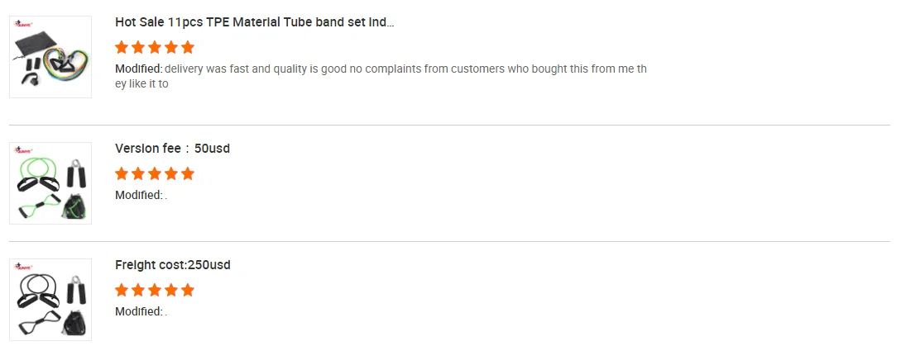Click the Modified label under Freight cost
901x346 pixels.
[x=138, y=311]
